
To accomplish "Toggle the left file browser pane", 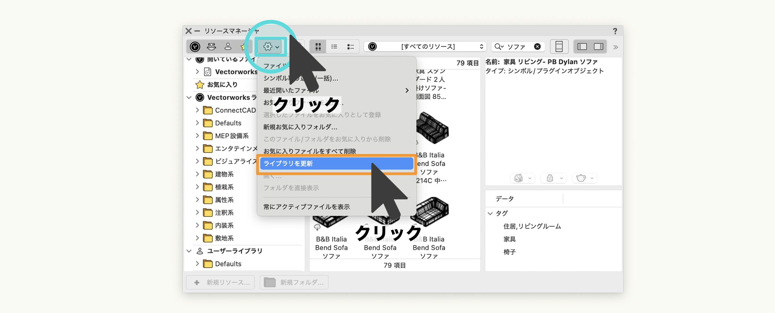I will [x=582, y=47].
